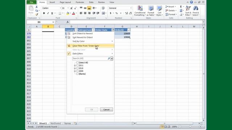
Task: Switch to the Page Layout tab
Action: click(65, 2)
